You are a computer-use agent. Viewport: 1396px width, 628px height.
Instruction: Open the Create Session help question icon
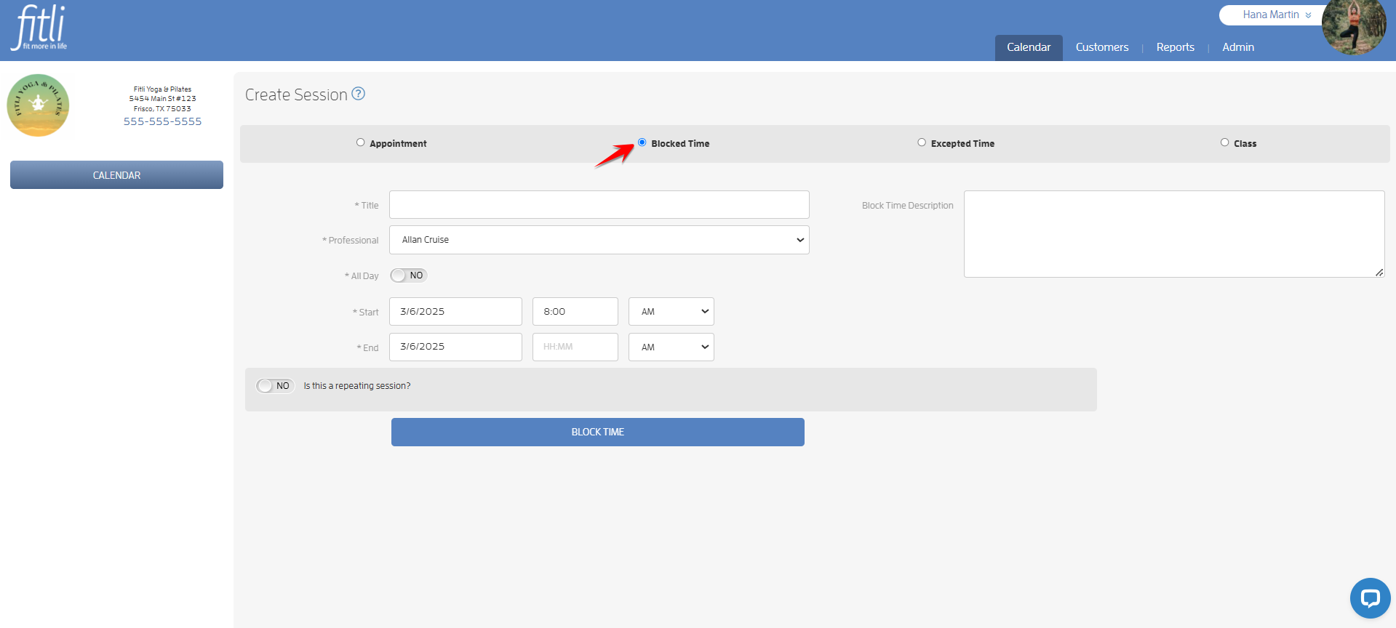pos(358,94)
